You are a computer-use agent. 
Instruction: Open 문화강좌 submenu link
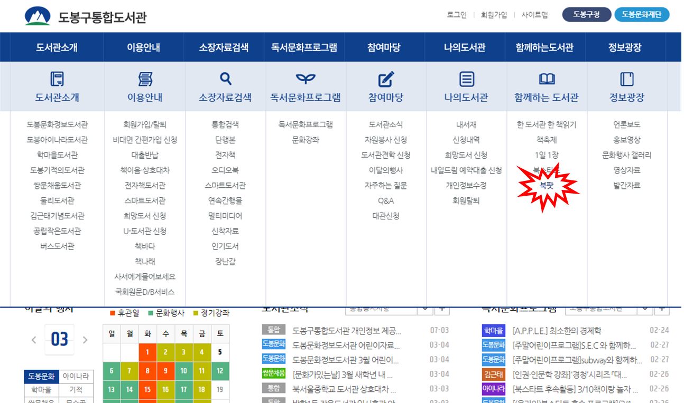click(x=306, y=140)
